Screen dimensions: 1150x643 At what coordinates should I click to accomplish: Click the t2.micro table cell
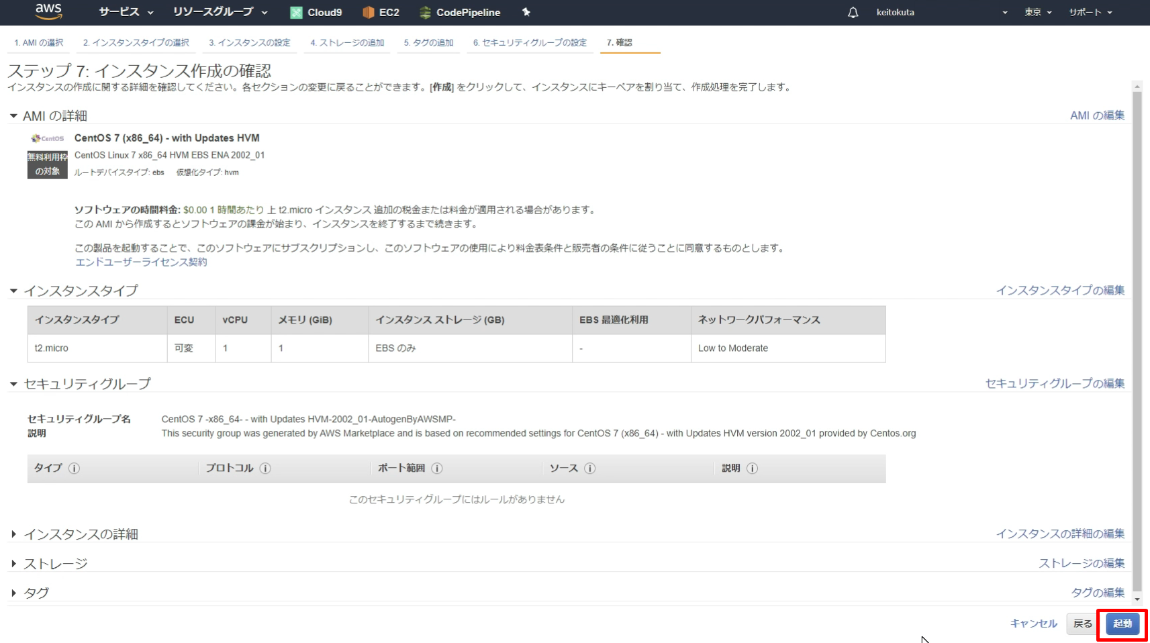point(97,348)
